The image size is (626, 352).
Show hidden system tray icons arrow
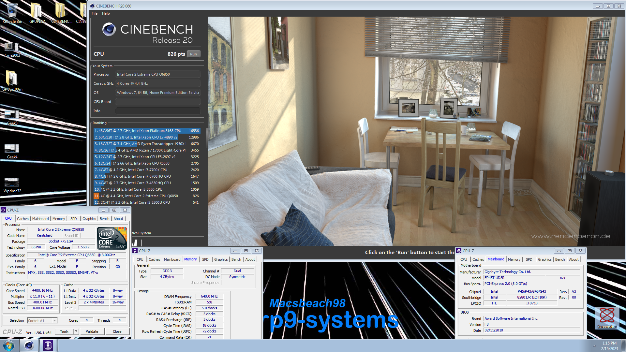[595, 346]
